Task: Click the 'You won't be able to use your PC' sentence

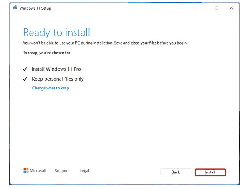Action: [x=105, y=43]
